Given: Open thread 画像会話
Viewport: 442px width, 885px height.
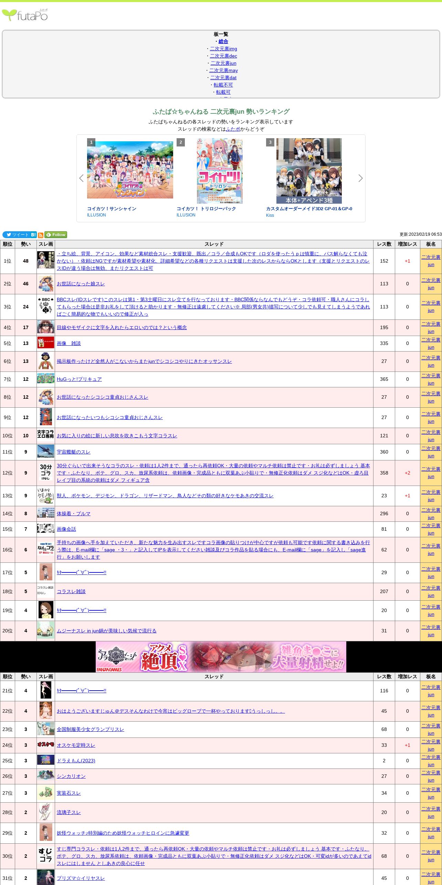Looking at the screenshot, I should click(x=66, y=529).
